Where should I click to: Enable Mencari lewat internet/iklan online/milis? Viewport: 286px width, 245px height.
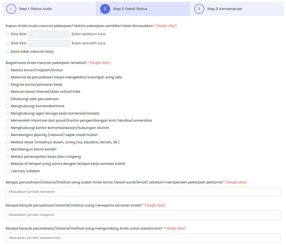click(x=8, y=92)
